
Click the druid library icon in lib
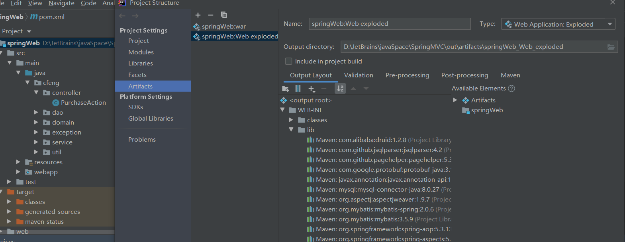point(310,140)
